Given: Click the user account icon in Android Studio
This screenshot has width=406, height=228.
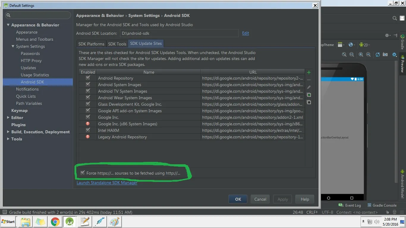Looking at the screenshot, I should tap(402, 18).
